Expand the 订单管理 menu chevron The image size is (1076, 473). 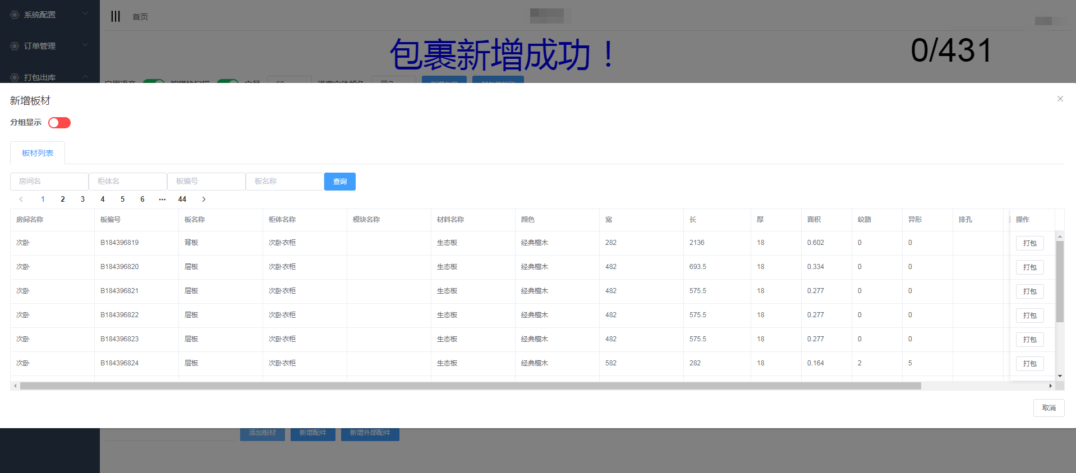coord(85,45)
